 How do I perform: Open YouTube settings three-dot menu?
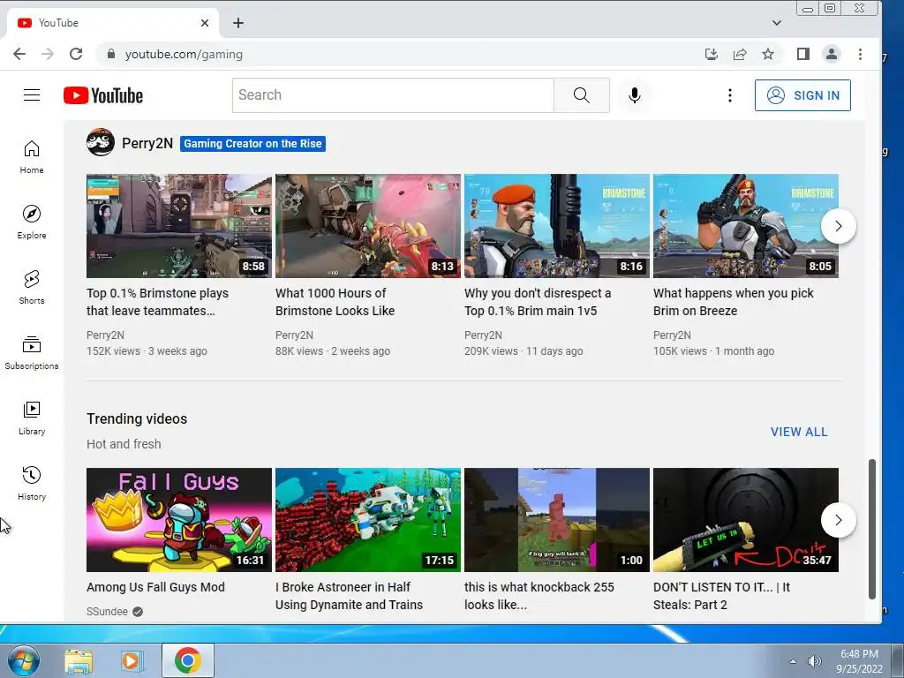(x=730, y=95)
